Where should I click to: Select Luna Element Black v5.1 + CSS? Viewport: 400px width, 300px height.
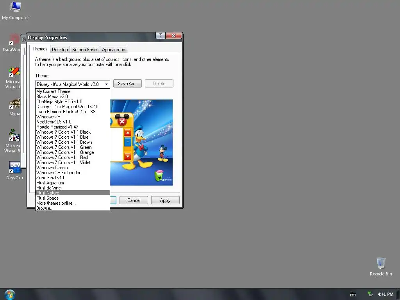coord(72,112)
